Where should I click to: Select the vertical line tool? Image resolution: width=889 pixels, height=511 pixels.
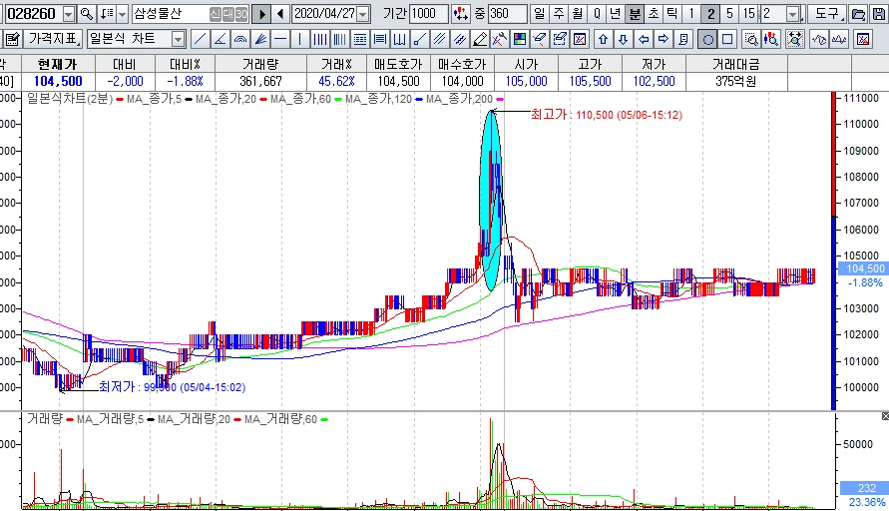(300, 39)
